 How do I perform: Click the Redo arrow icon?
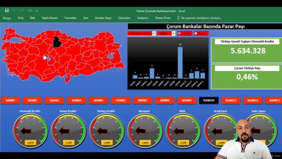pos(22,11)
